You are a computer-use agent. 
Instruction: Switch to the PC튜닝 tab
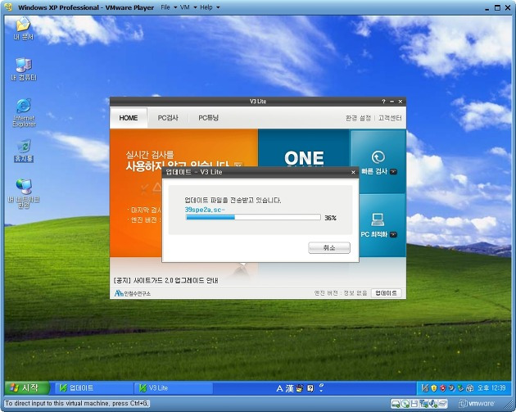(208, 118)
